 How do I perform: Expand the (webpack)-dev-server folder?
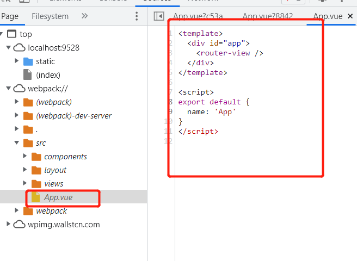[17, 115]
